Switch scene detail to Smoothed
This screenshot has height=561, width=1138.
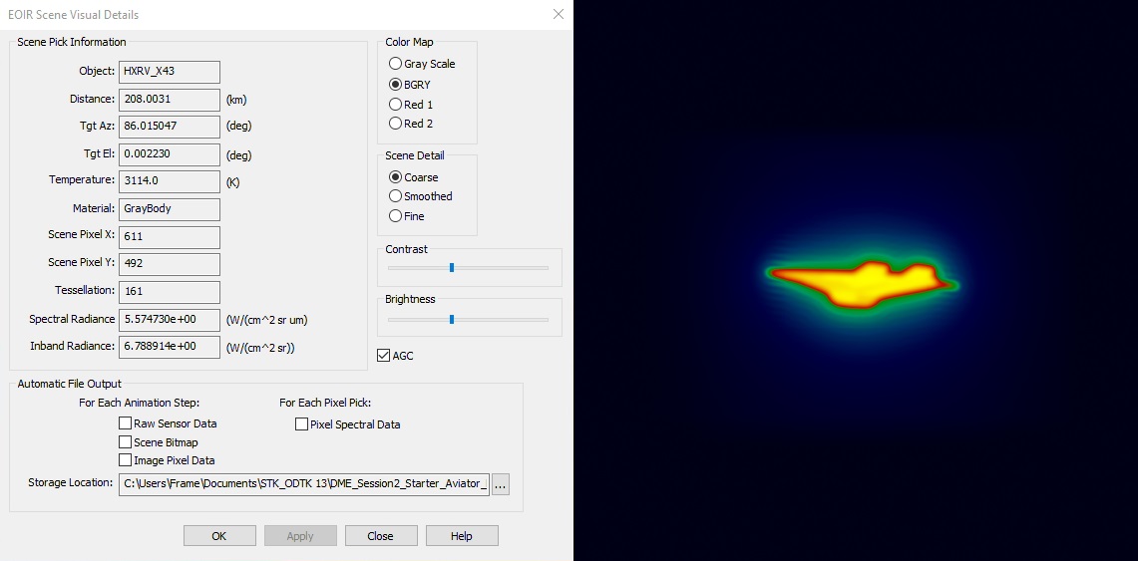(x=396, y=196)
